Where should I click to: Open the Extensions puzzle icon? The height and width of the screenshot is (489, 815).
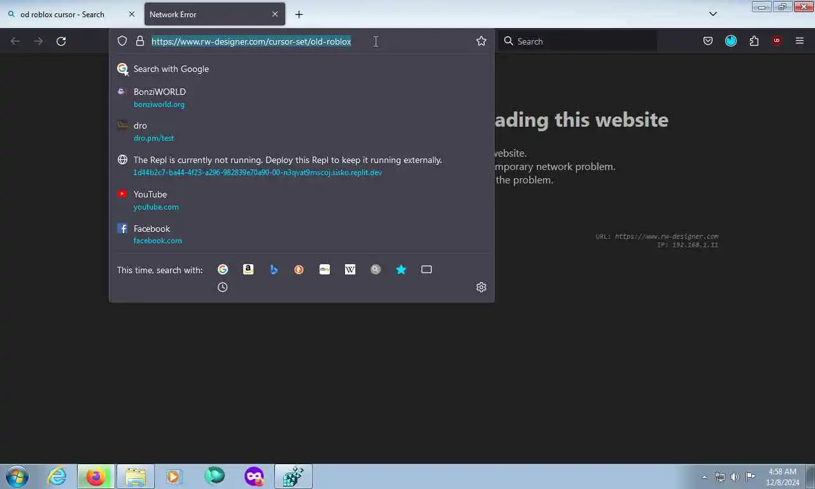coord(754,41)
